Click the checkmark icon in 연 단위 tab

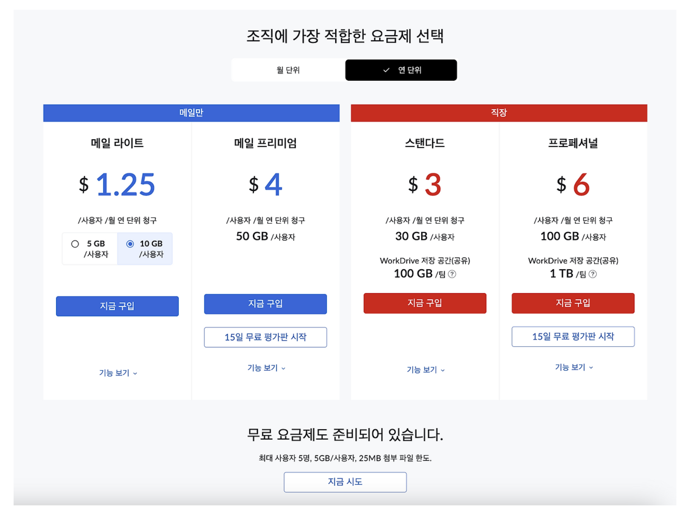pyautogui.click(x=386, y=70)
